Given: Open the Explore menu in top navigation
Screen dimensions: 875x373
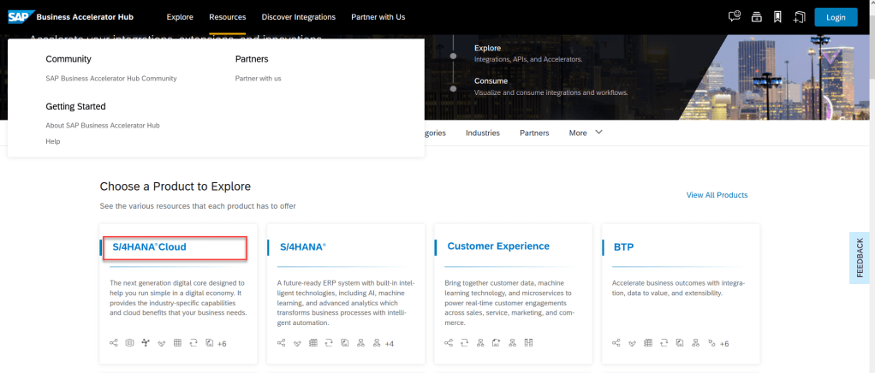Looking at the screenshot, I should [180, 17].
